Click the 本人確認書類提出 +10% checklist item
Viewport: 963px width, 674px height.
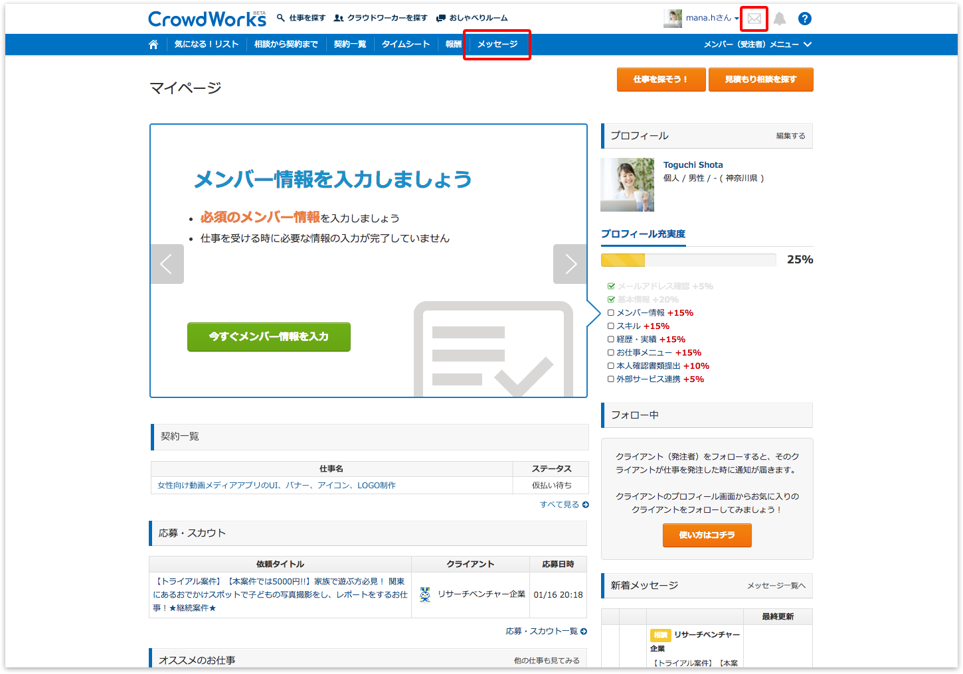tap(658, 366)
